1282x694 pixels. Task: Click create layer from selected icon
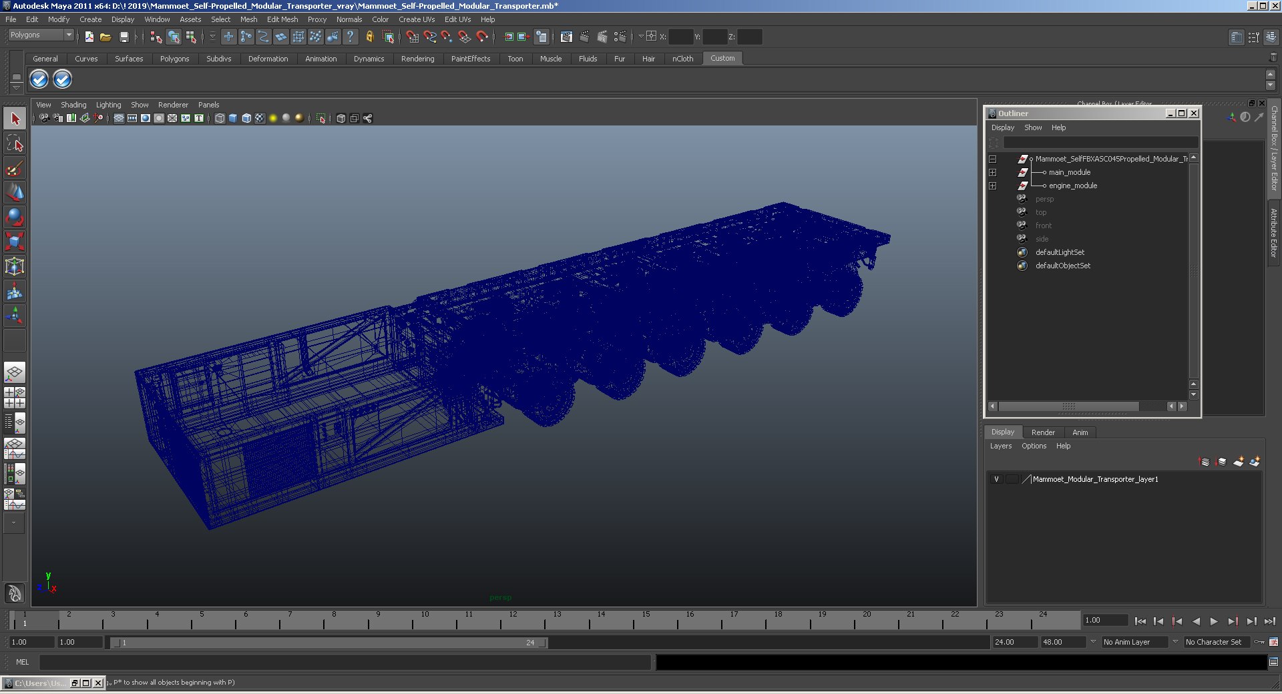[1255, 462]
